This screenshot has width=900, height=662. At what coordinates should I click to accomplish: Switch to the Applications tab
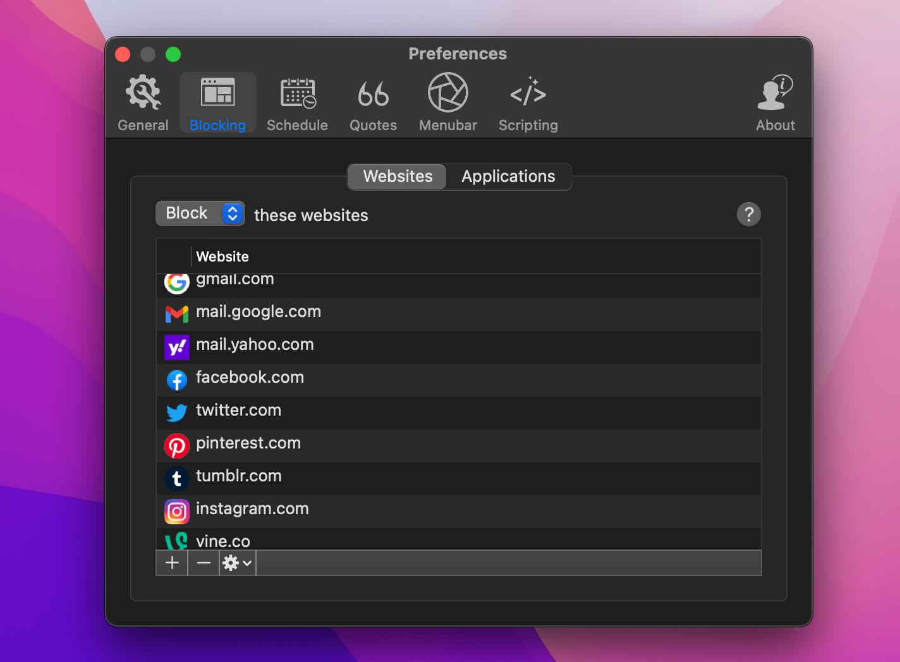click(508, 176)
